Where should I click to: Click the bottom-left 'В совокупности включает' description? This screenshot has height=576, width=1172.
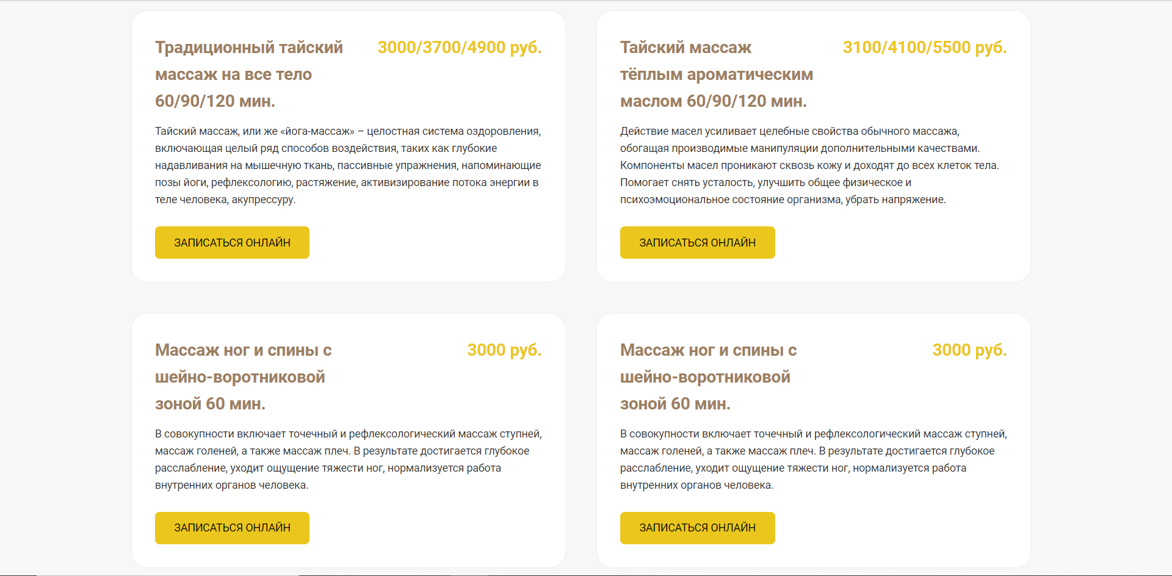coord(348,459)
